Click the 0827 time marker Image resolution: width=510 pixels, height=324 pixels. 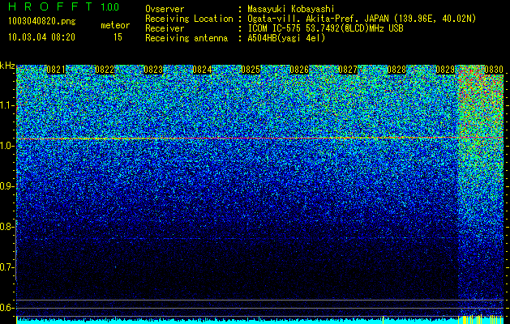coord(348,70)
